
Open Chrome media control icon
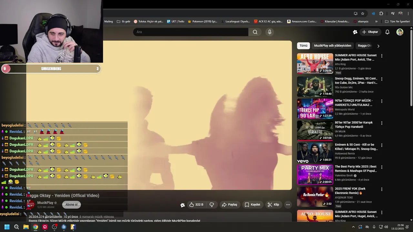[x=393, y=14]
